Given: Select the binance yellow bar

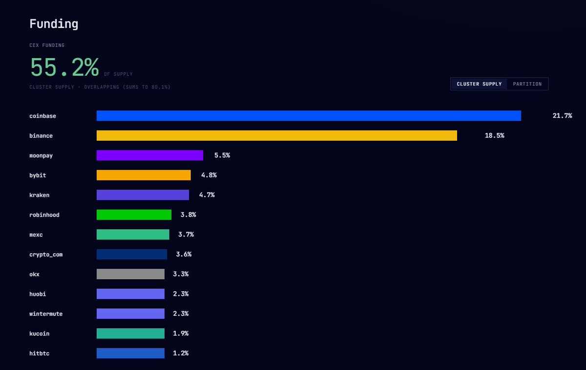Looking at the screenshot, I should 277,135.
